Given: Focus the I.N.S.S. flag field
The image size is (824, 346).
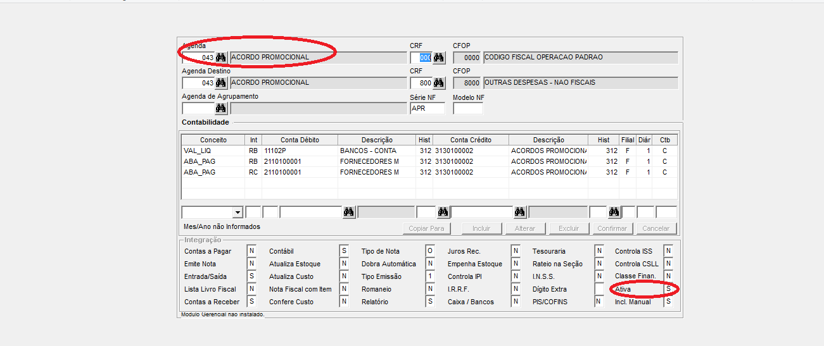Looking at the screenshot, I should click(599, 276).
